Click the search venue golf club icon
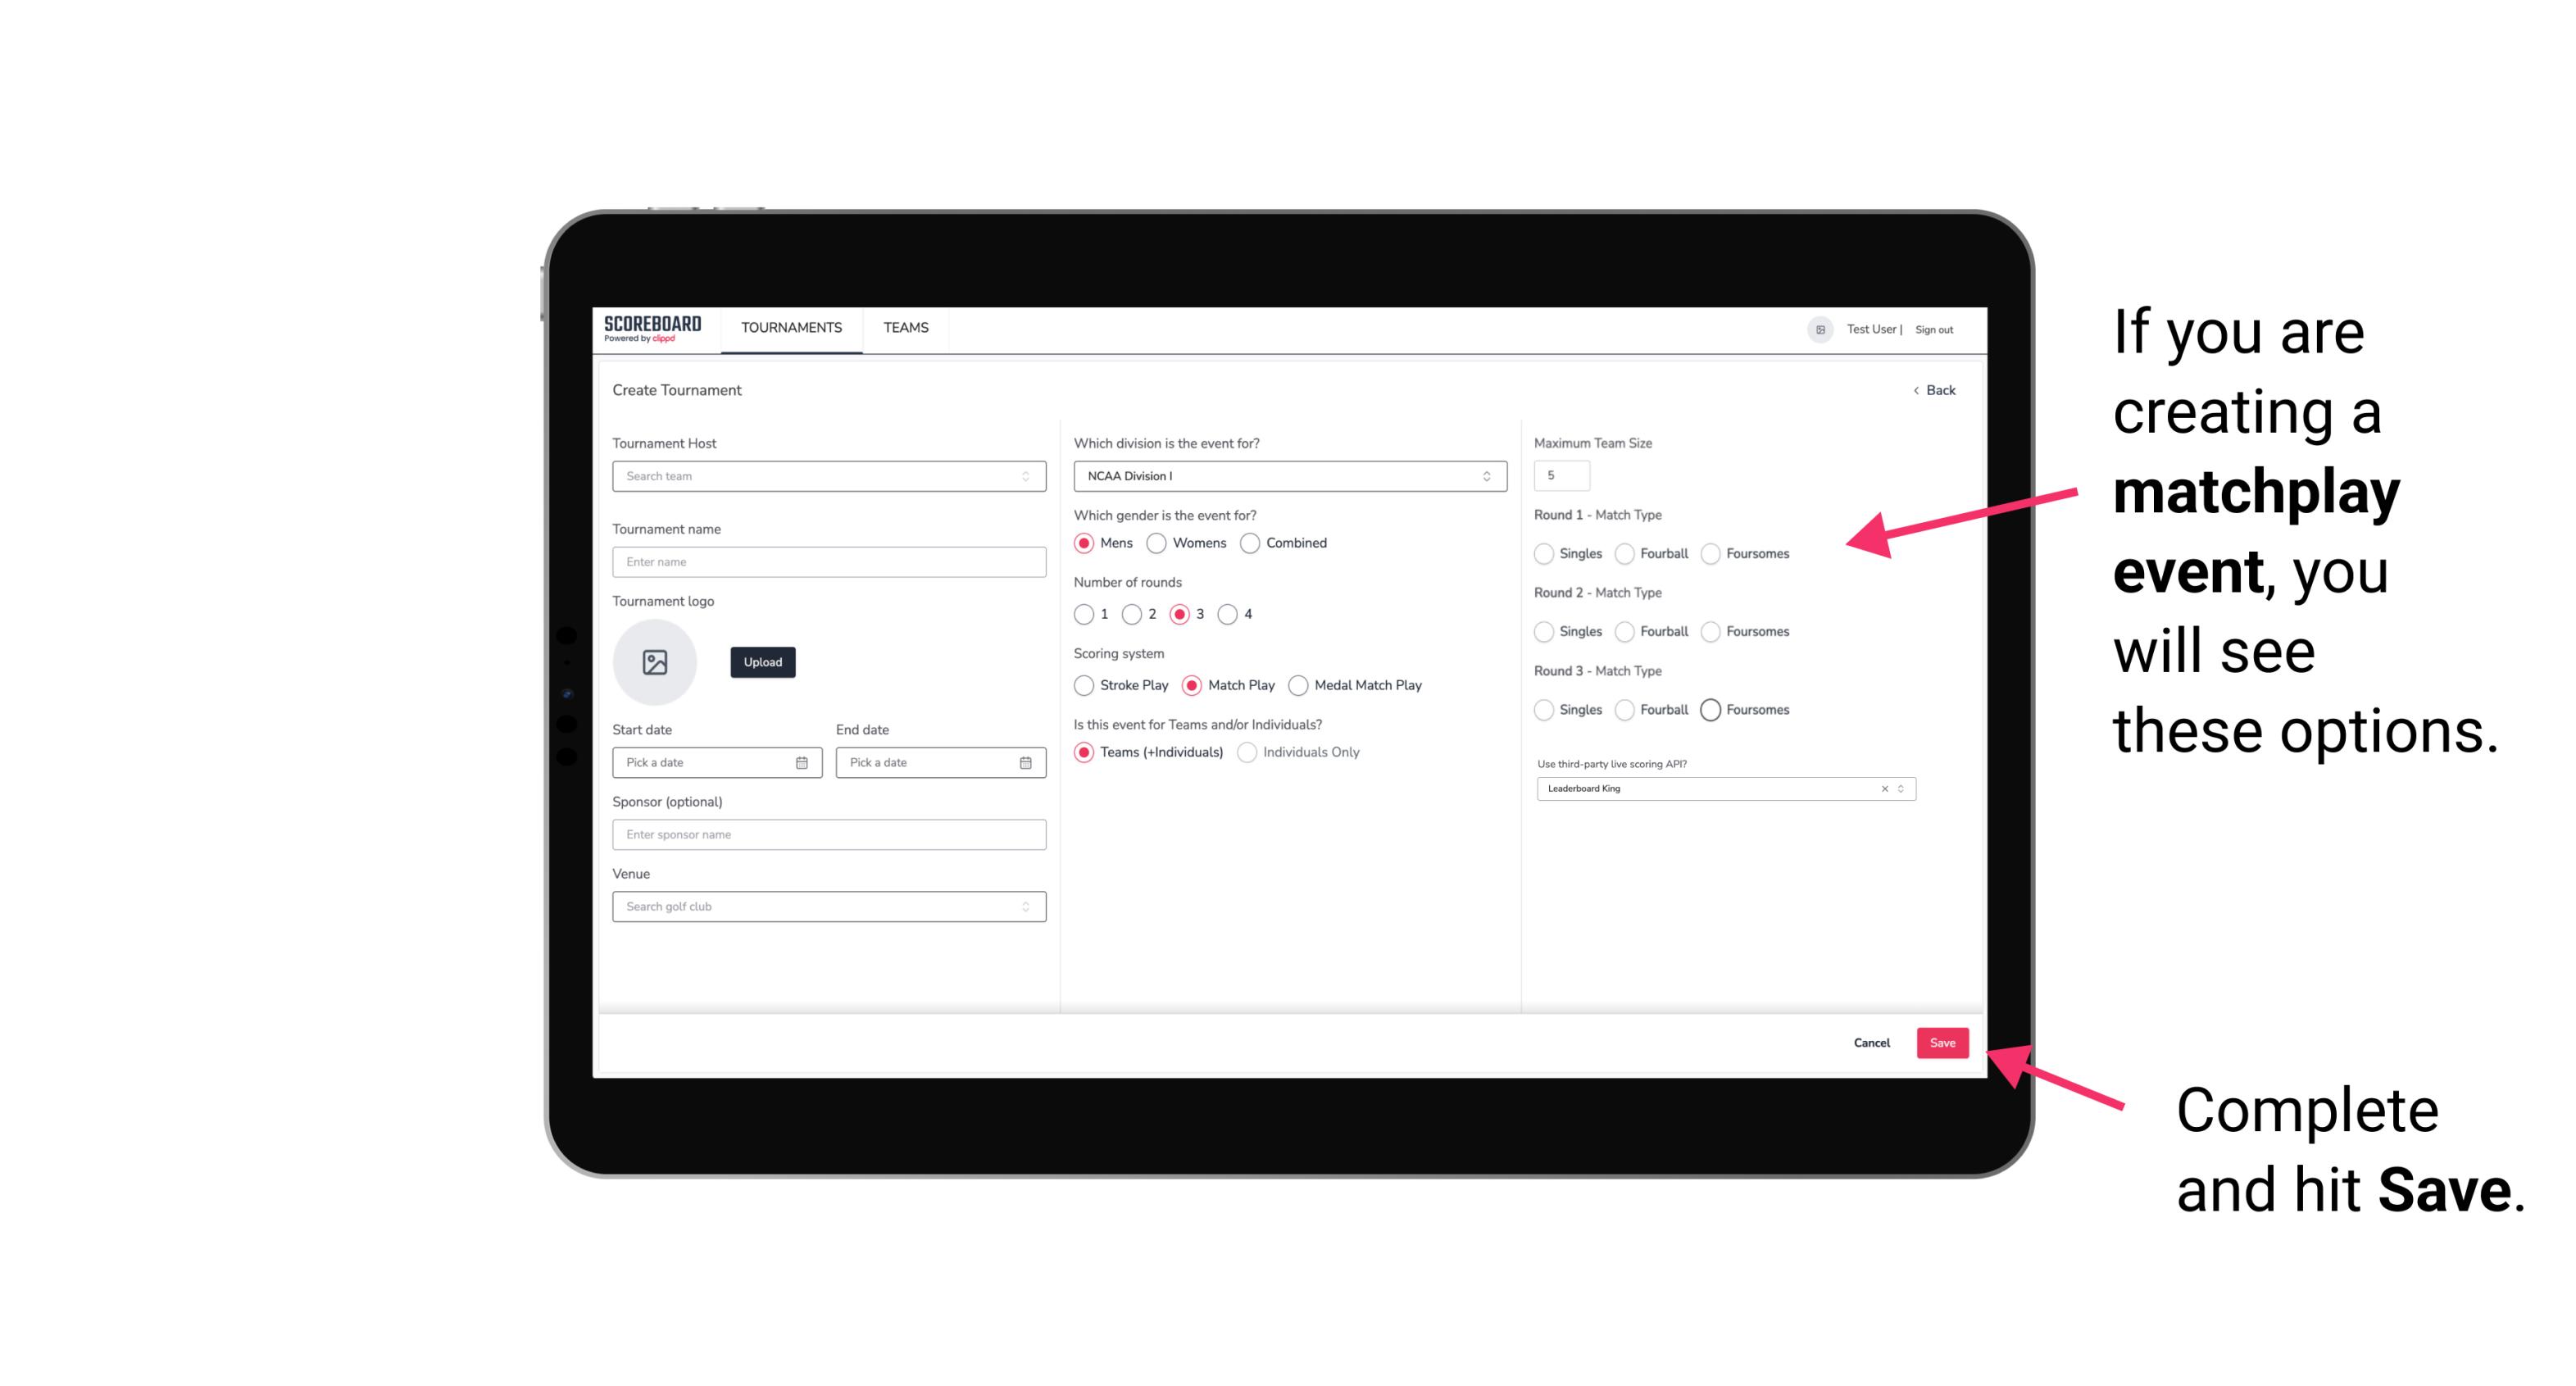 (1025, 905)
